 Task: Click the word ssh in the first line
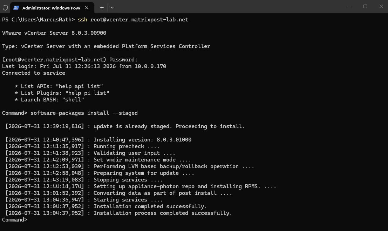click(82, 20)
